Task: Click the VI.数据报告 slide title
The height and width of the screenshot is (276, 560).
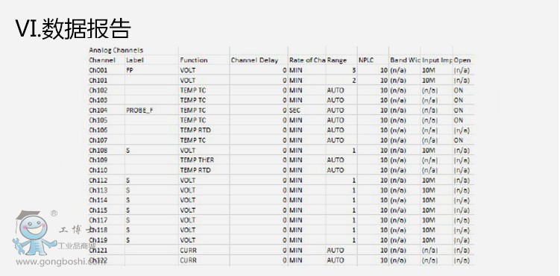Action: 73,28
